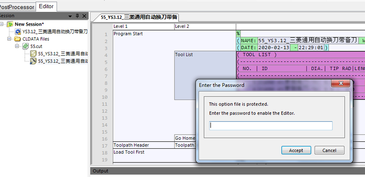Click line number 17 in the gutter
365x177 pixels.
point(105,146)
